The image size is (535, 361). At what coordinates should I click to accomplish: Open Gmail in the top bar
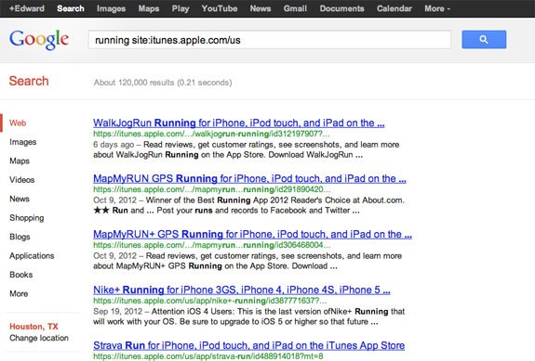[x=295, y=8]
